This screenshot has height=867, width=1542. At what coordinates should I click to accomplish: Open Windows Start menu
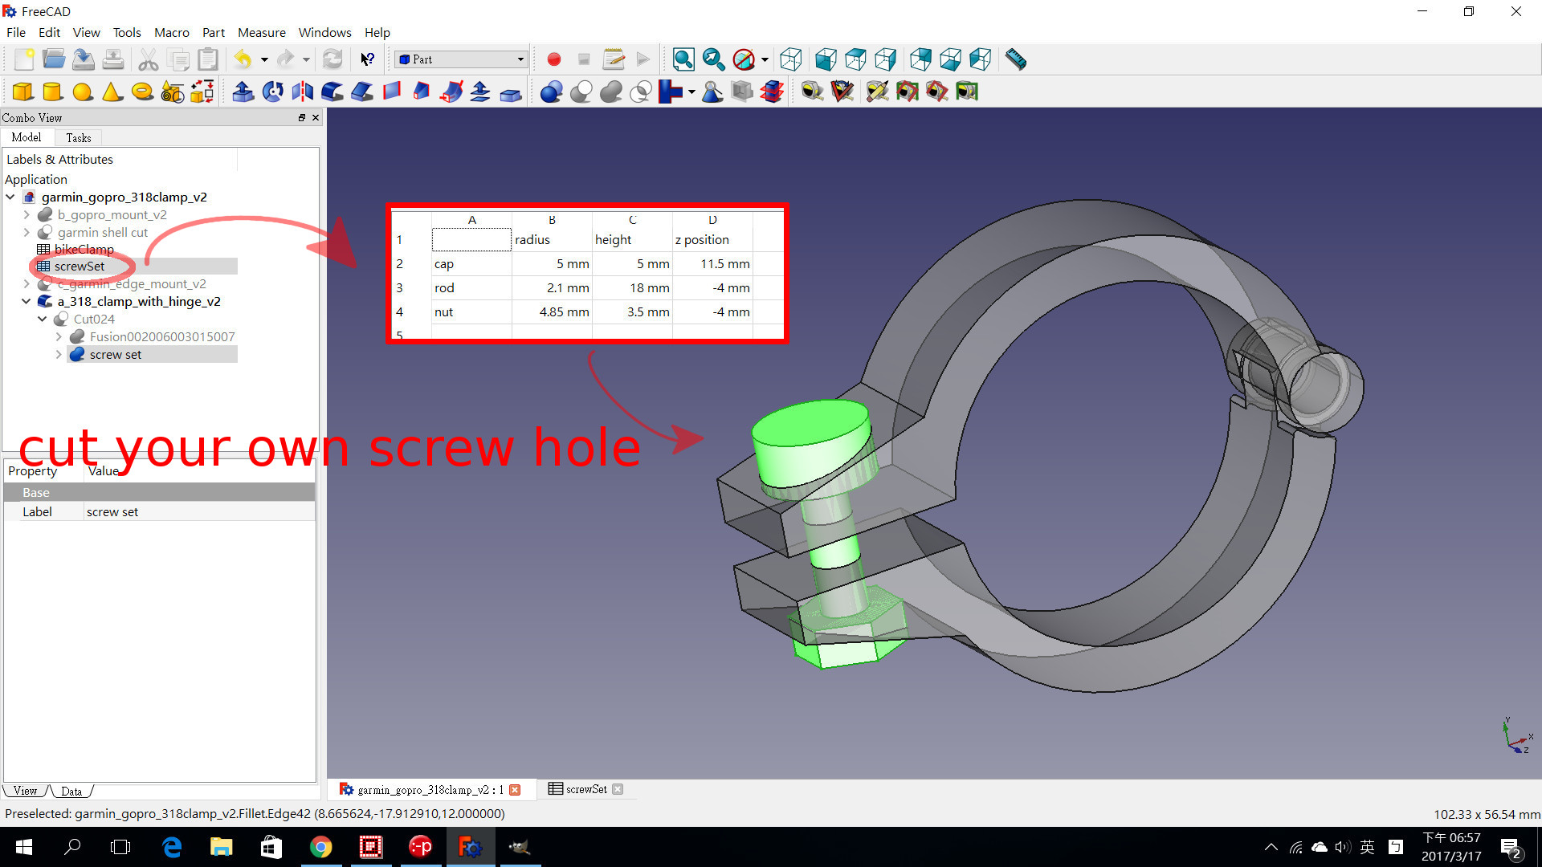click(24, 847)
